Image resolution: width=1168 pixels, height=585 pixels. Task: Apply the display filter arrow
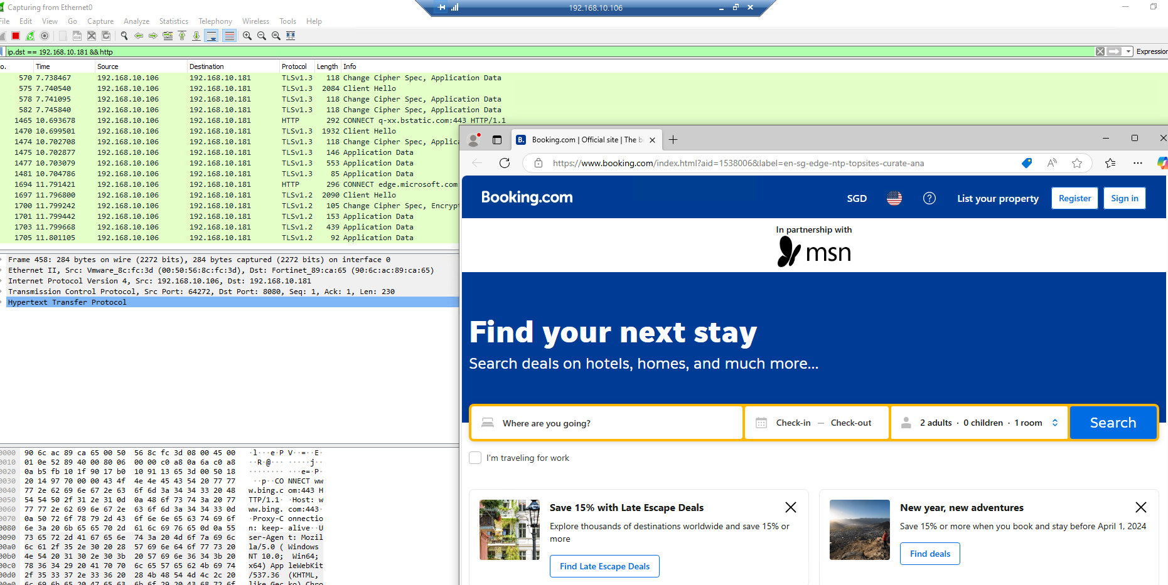click(1115, 51)
